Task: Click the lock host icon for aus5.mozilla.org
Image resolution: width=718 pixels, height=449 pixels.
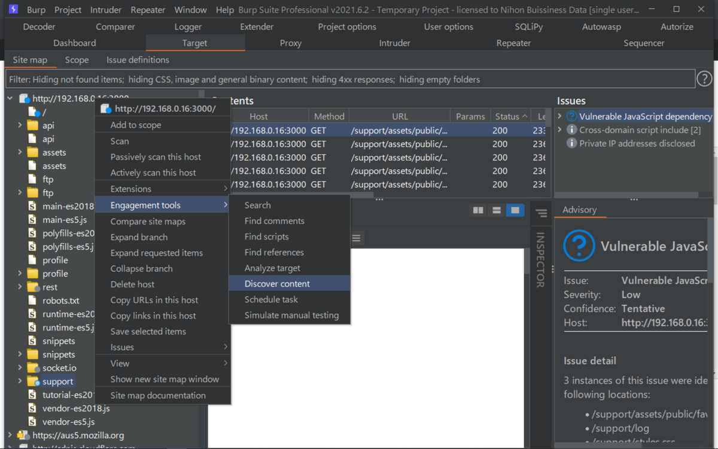Action: coord(23,435)
